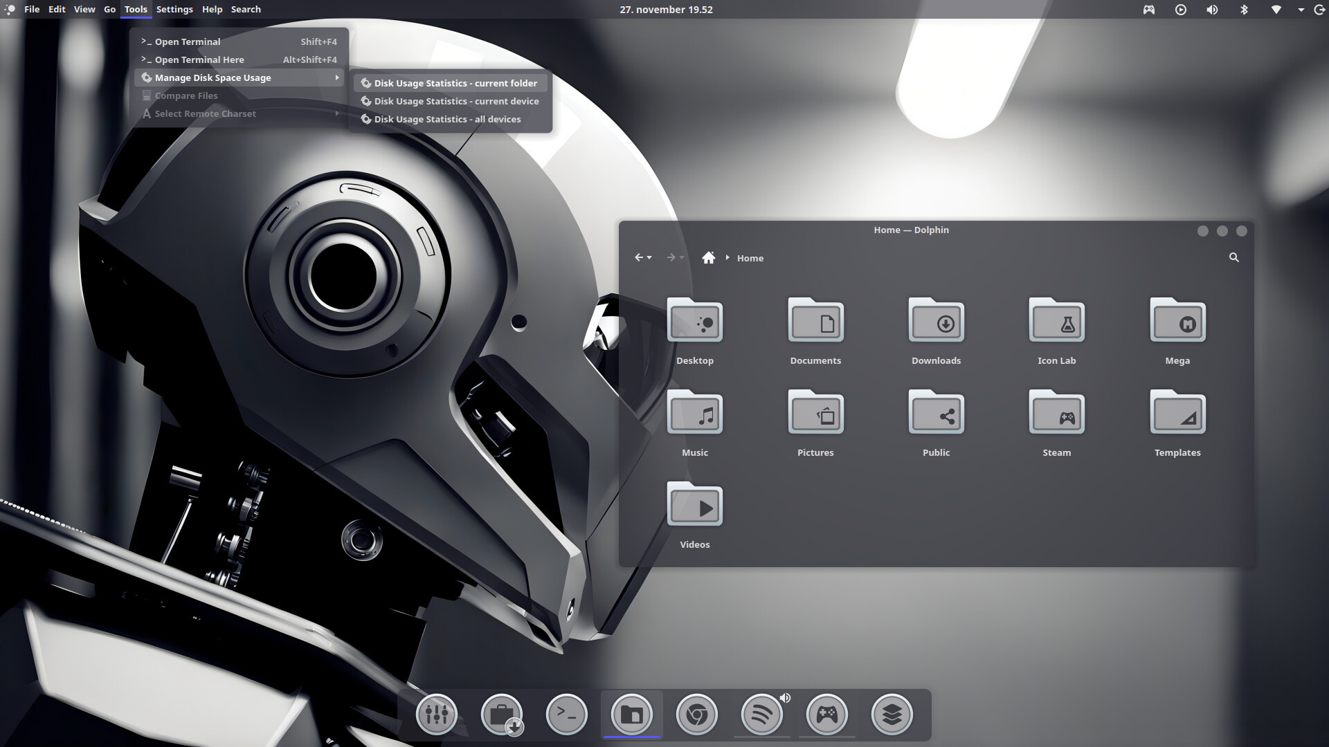Choose Open Terminal Here menu entry
This screenshot has height=747, width=1329.
pos(199,59)
